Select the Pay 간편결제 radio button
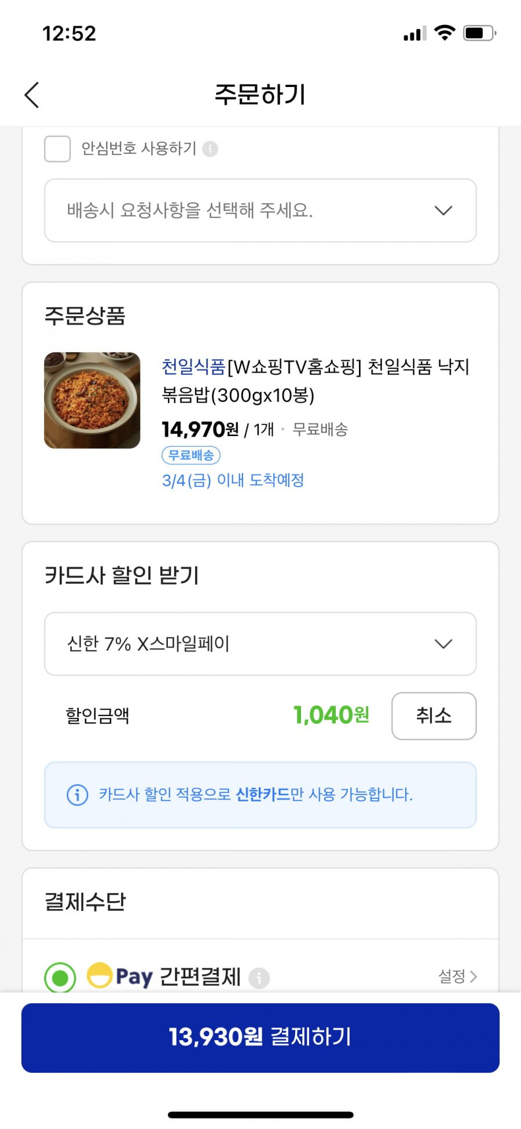The image size is (521, 1129). click(x=60, y=978)
